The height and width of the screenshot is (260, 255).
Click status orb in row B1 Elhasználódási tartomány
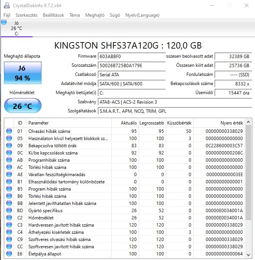click(x=9, y=181)
